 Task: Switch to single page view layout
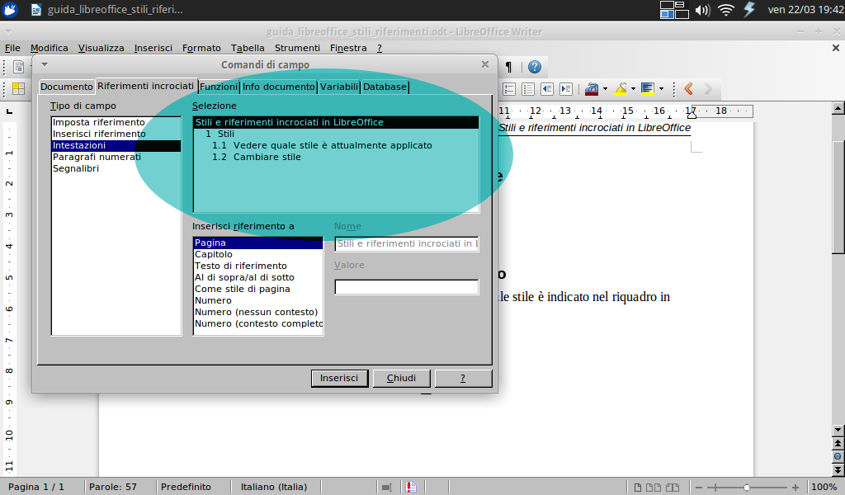tap(638, 488)
